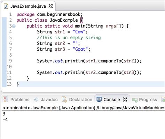Viewport: 165px width, 139px height.
Task: Click the Console monitor icon
Action: pyautogui.click(x=99, y=100)
